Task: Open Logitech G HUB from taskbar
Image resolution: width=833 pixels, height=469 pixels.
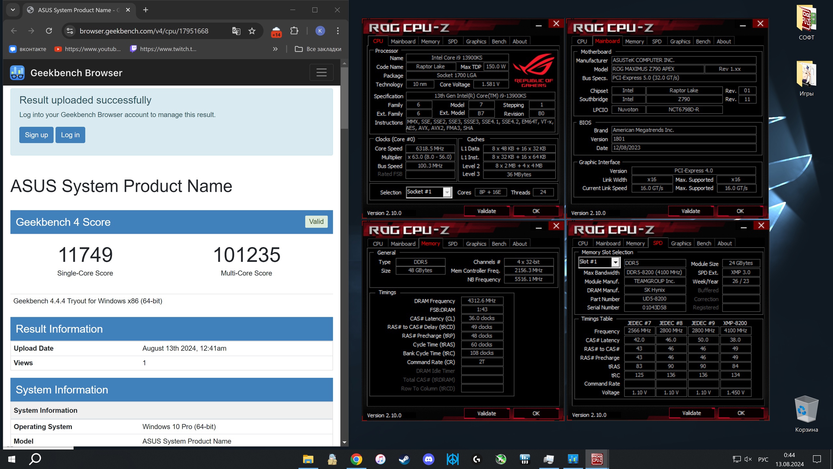Action: (477, 459)
